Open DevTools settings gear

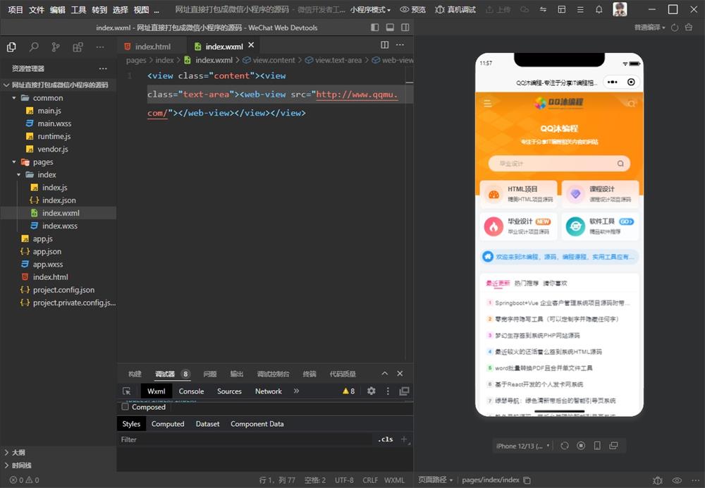click(372, 391)
